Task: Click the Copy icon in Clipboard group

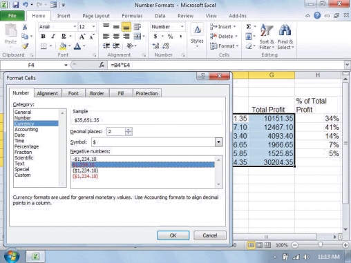Action: tap(25, 36)
